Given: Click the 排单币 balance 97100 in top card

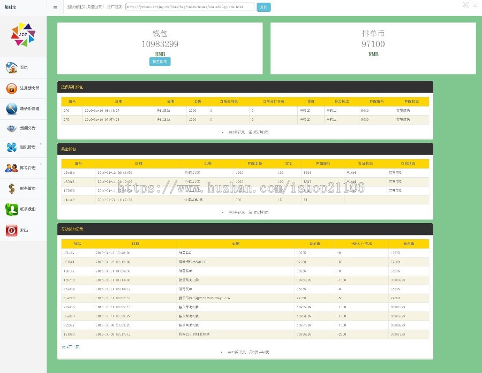Looking at the screenshot, I should point(373,44).
